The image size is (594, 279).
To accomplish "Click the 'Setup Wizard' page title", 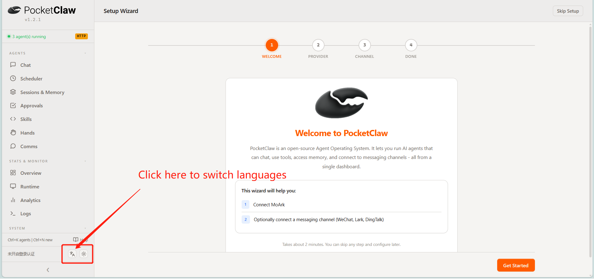I will [121, 11].
